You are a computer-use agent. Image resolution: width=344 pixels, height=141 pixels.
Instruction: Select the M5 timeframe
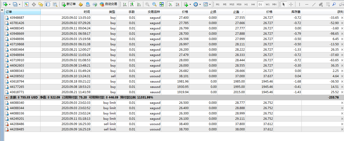click(225, 4)
